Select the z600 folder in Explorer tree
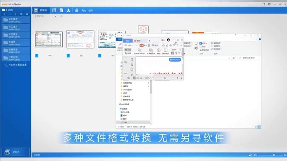 click(126, 93)
